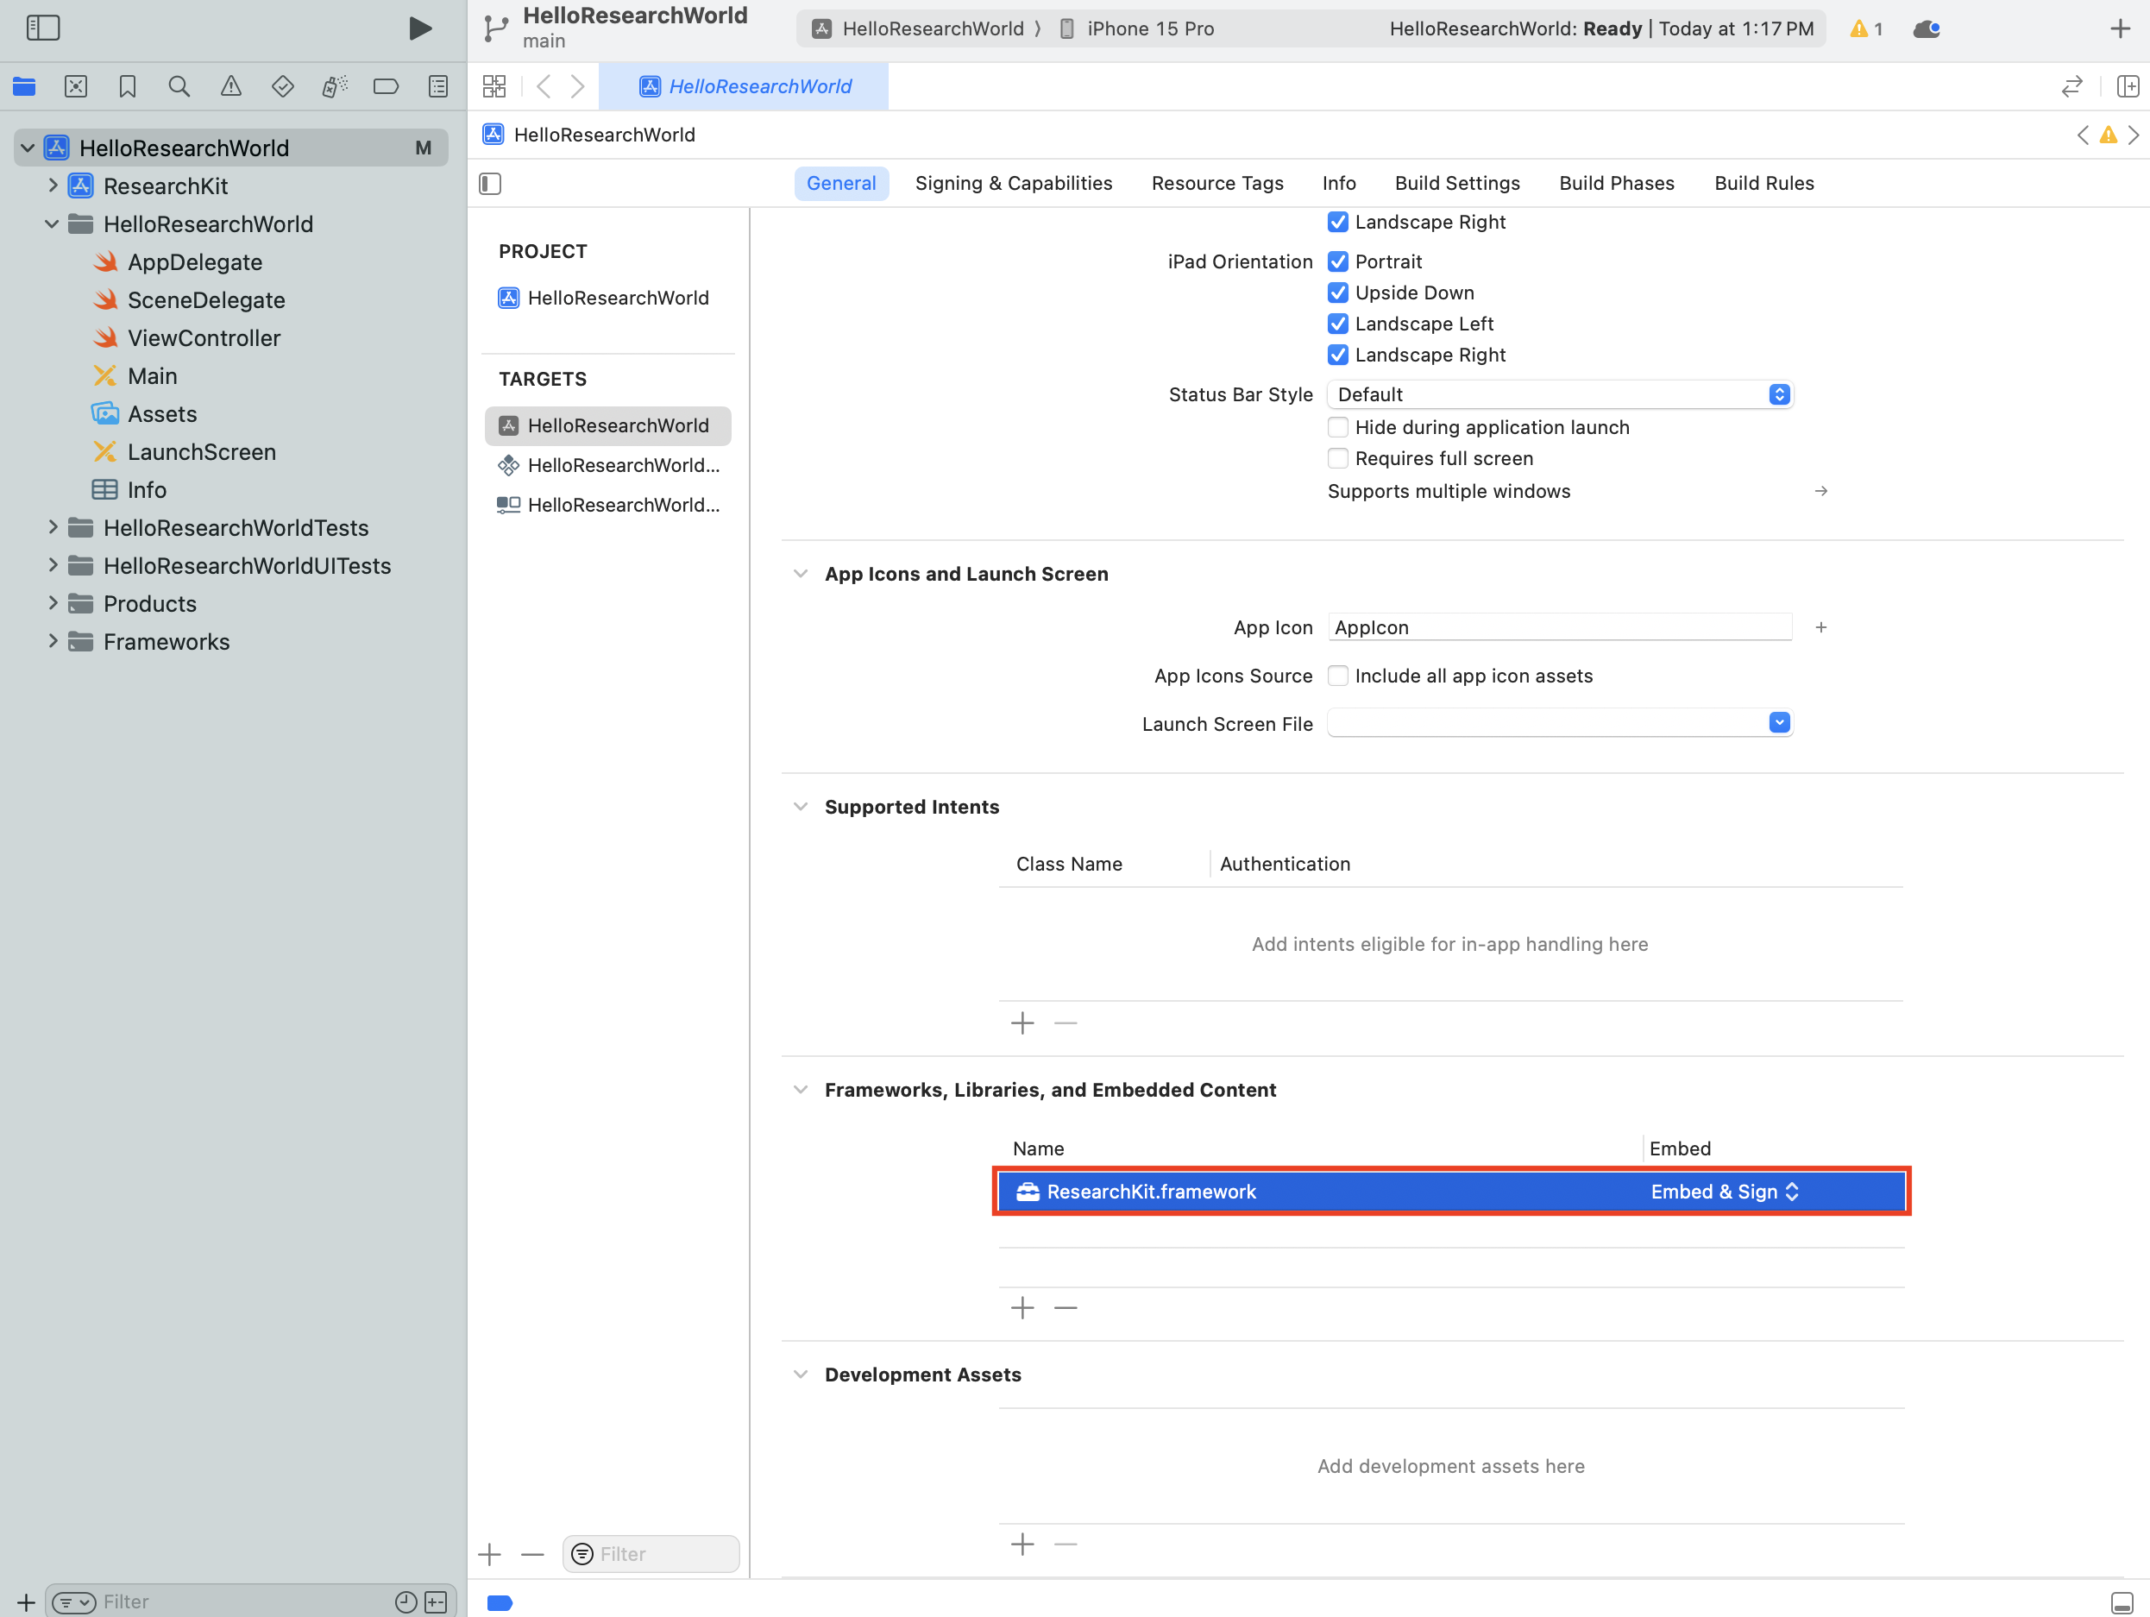The image size is (2150, 1617).
Task: Run the project with the play button
Action: pyautogui.click(x=420, y=28)
